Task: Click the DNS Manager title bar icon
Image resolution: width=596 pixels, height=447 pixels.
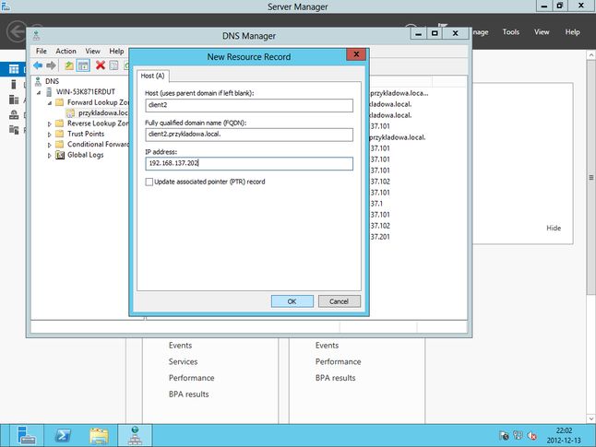Action: point(37,36)
